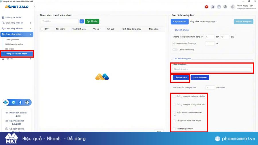
Task: Open settings via the gear icon
Action: (225, 7)
